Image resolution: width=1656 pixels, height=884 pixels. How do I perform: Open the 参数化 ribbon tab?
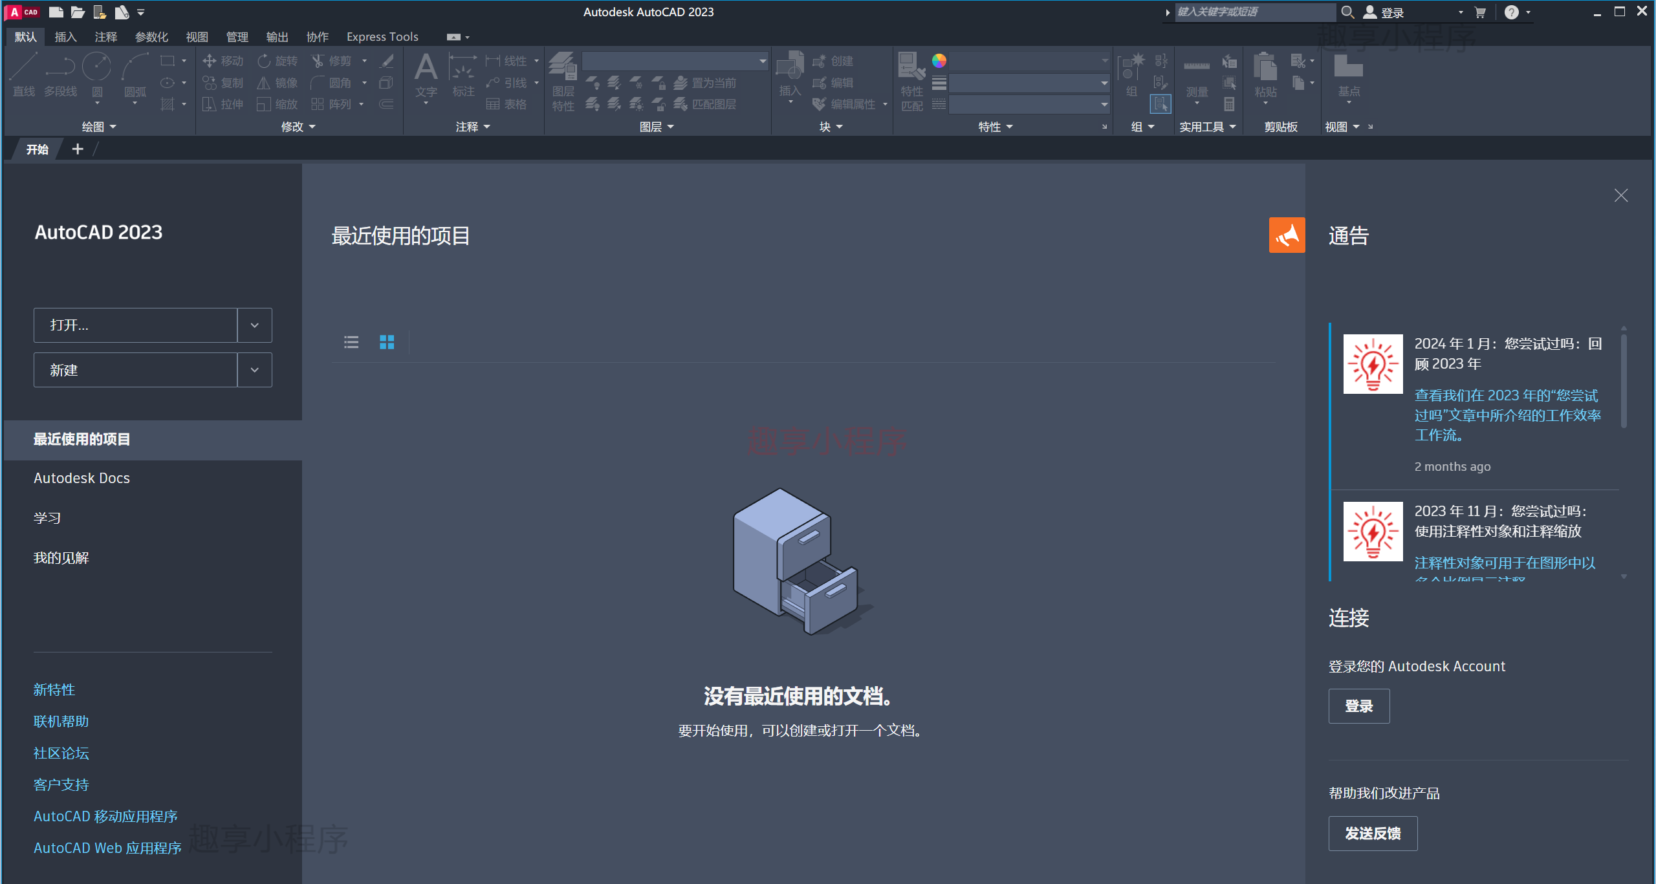[x=151, y=37]
